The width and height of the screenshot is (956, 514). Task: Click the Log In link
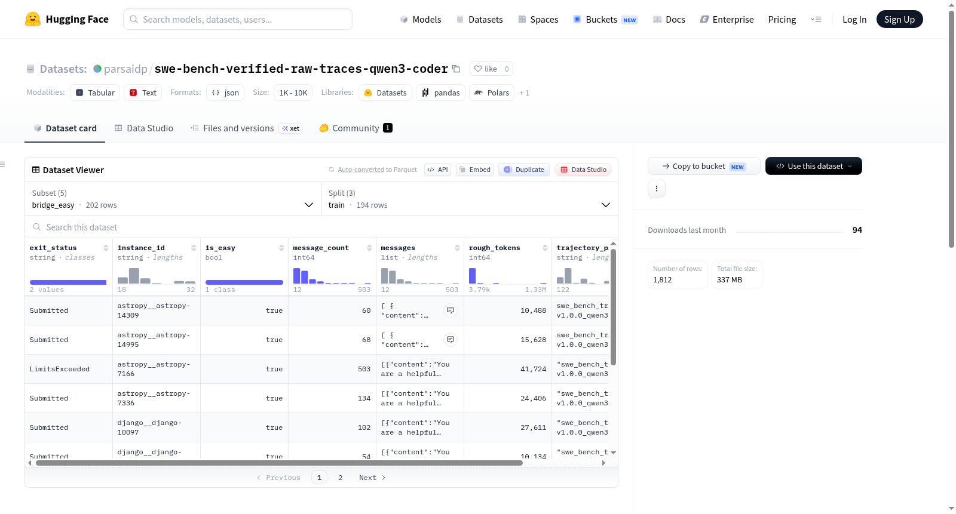[x=854, y=20]
